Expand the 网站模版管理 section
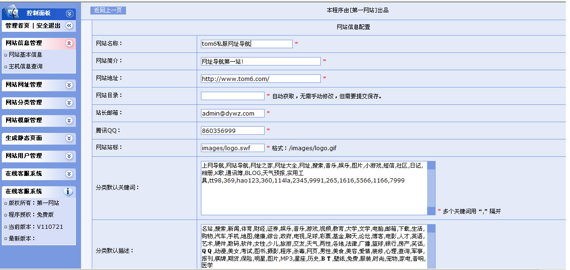 click(69, 120)
